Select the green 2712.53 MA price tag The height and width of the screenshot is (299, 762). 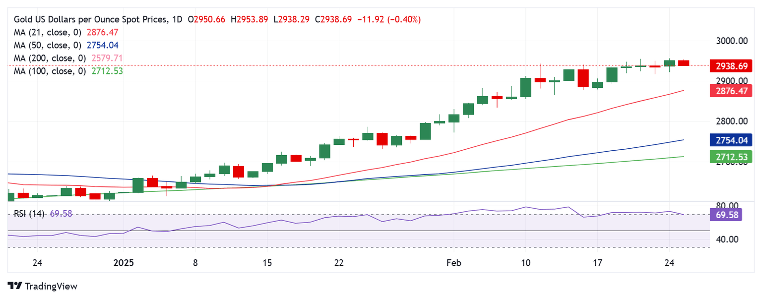pyautogui.click(x=731, y=157)
